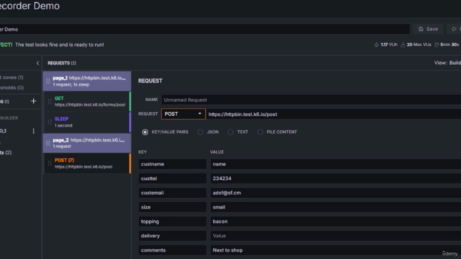Open the POST (7) request item
The width and height of the screenshot is (461, 259).
[x=88, y=163]
